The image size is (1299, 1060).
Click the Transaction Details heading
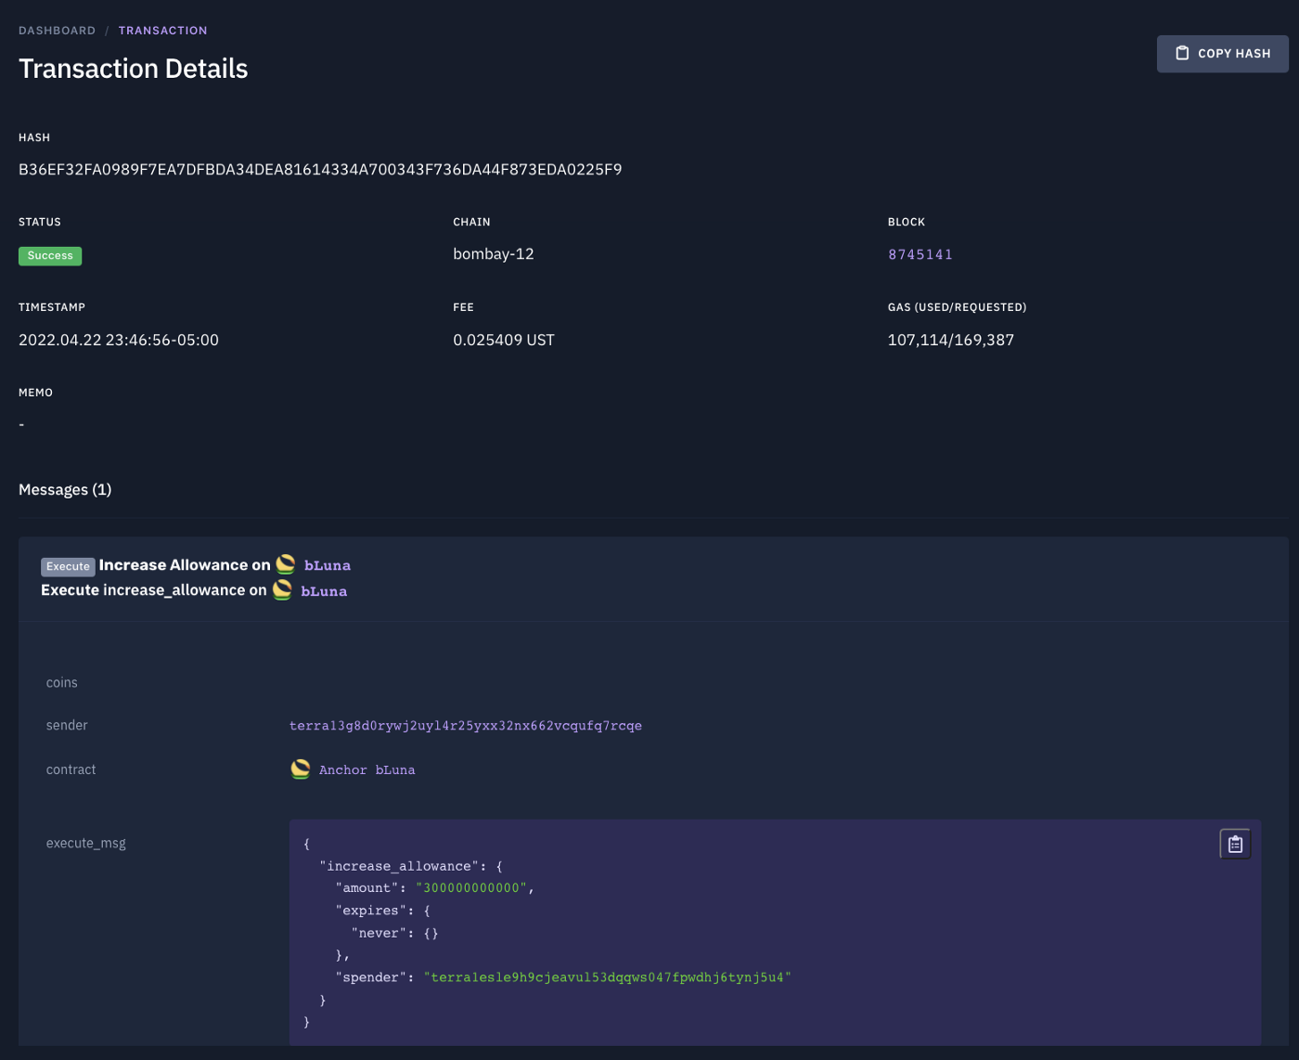[134, 69]
